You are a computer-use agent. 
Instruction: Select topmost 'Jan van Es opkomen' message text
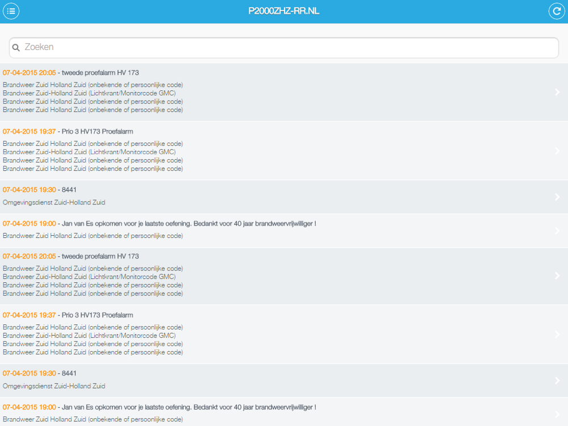(189, 224)
